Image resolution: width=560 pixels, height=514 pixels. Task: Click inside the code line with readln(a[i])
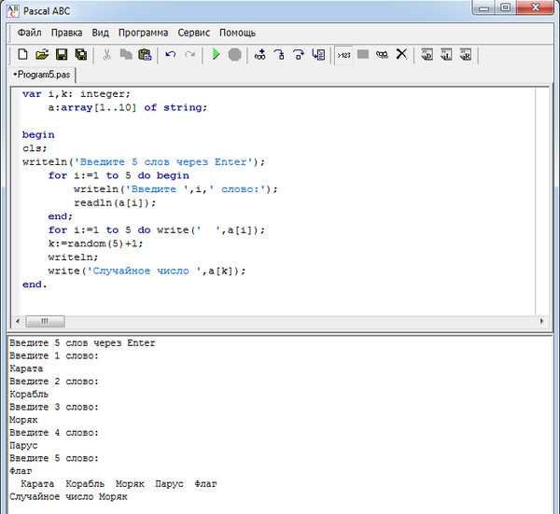(115, 202)
